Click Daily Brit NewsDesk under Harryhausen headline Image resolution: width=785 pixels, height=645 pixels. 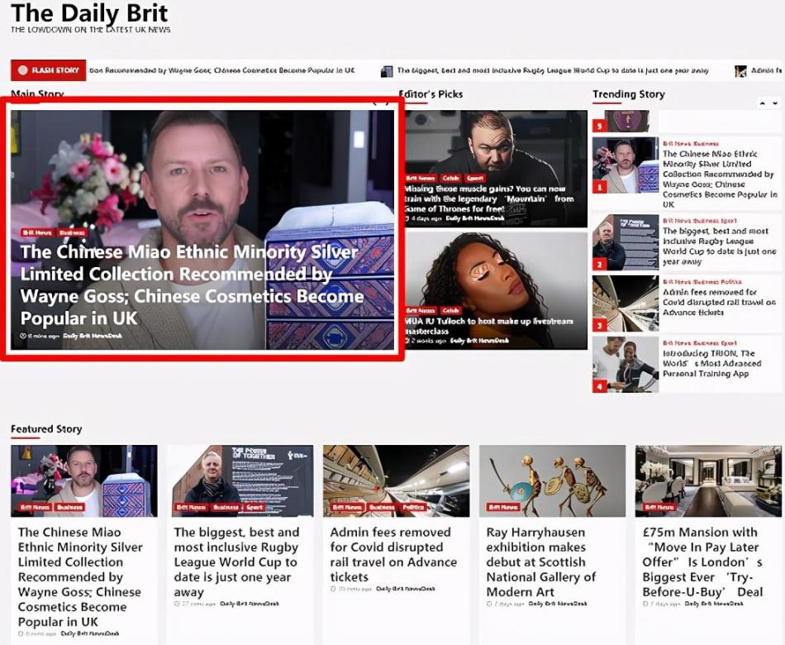[558, 604]
